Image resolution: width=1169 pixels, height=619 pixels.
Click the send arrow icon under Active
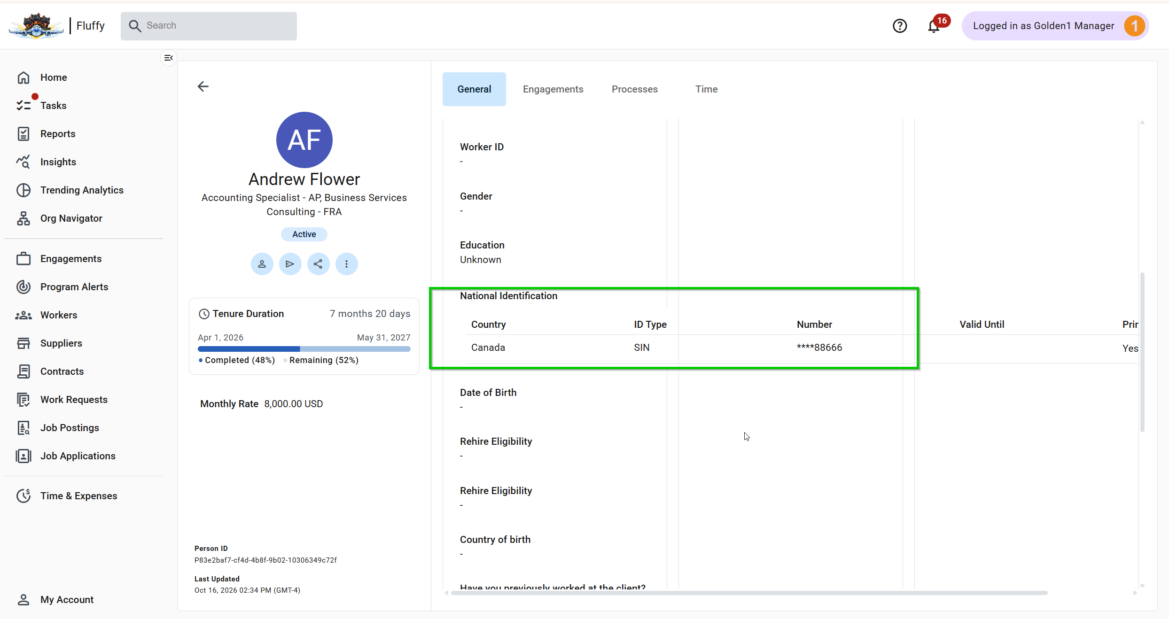tap(290, 264)
